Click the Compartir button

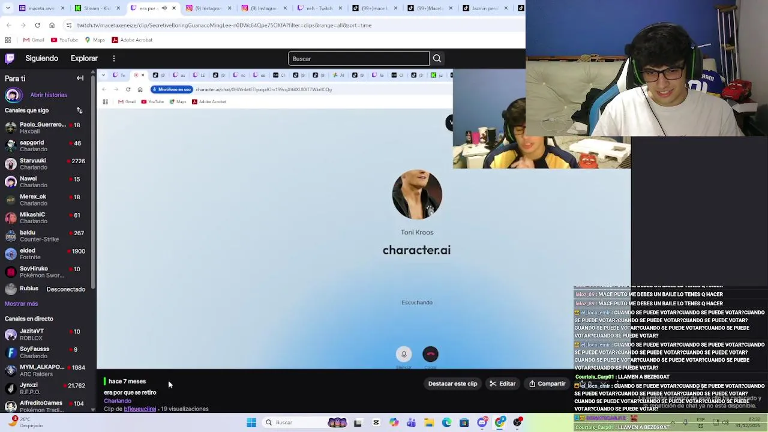coord(547,384)
